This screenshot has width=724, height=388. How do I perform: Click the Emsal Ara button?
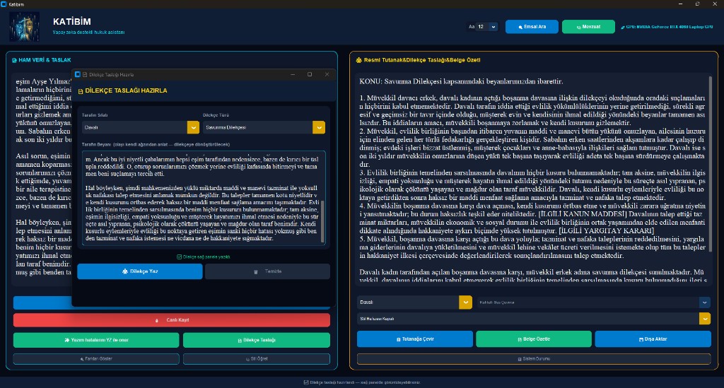pyautogui.click(x=532, y=27)
